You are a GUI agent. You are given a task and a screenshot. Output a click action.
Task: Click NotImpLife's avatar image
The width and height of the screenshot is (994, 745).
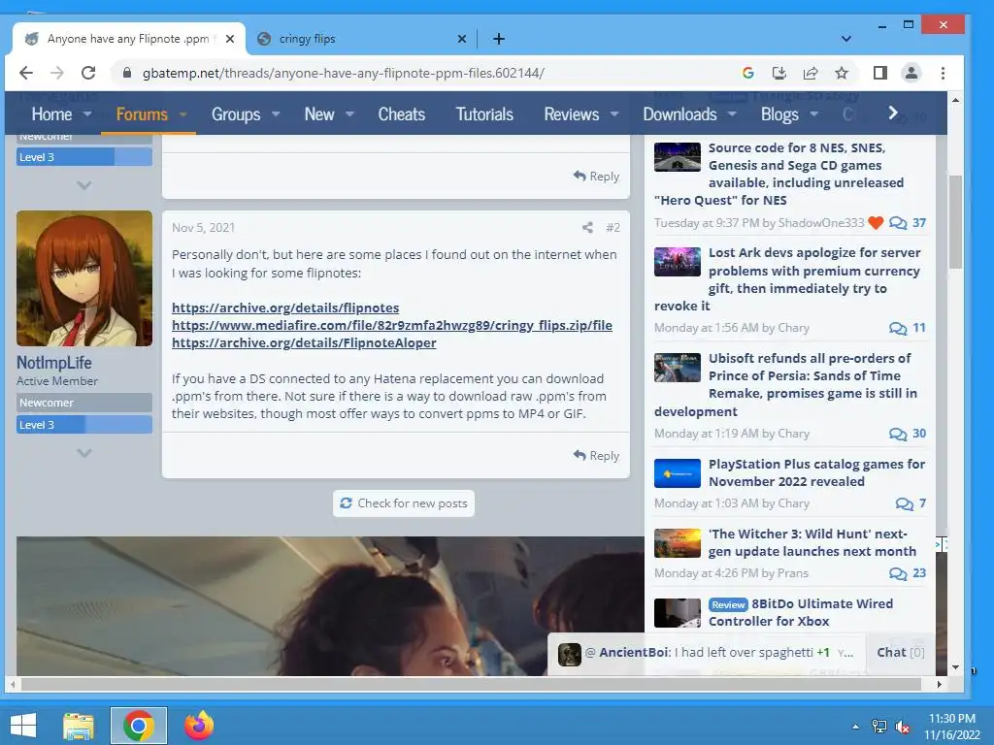point(84,278)
